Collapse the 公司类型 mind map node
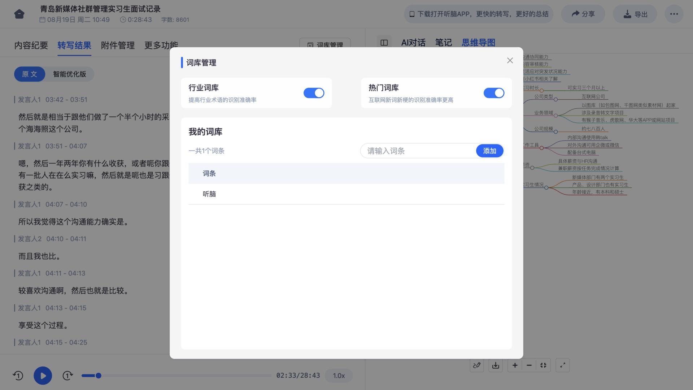 tap(556, 99)
